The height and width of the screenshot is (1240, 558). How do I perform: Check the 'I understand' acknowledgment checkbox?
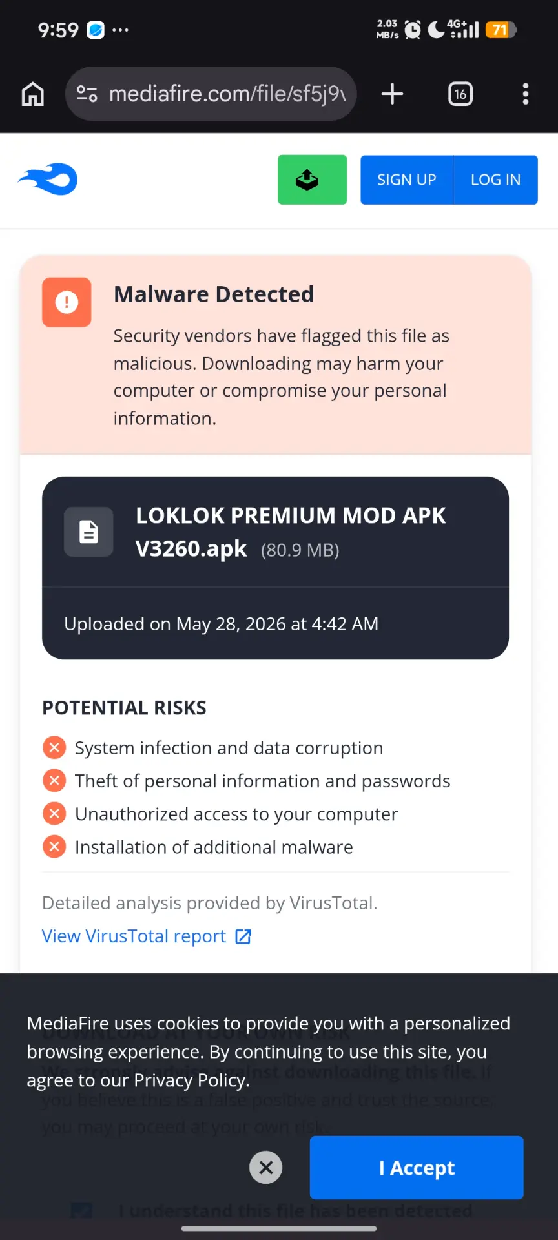tap(81, 1211)
